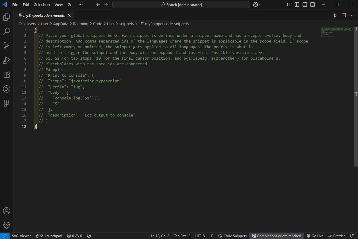Click the remote window status icon

coord(4,236)
